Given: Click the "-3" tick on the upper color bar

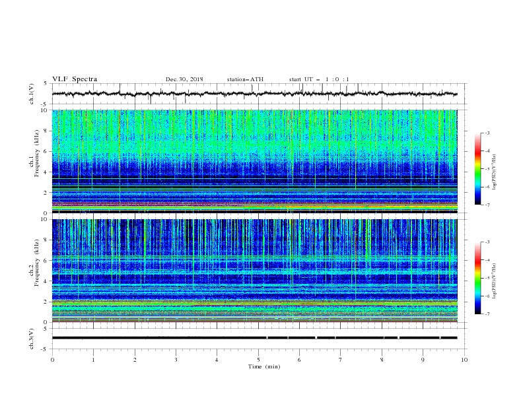Looking at the screenshot, I should [487, 133].
